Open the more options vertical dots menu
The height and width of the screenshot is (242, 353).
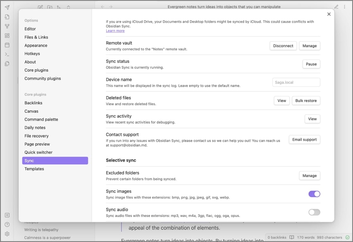[x=344, y=7]
